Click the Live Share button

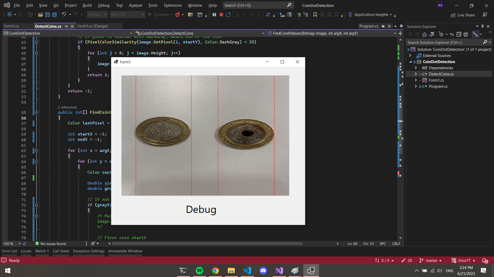(x=463, y=15)
